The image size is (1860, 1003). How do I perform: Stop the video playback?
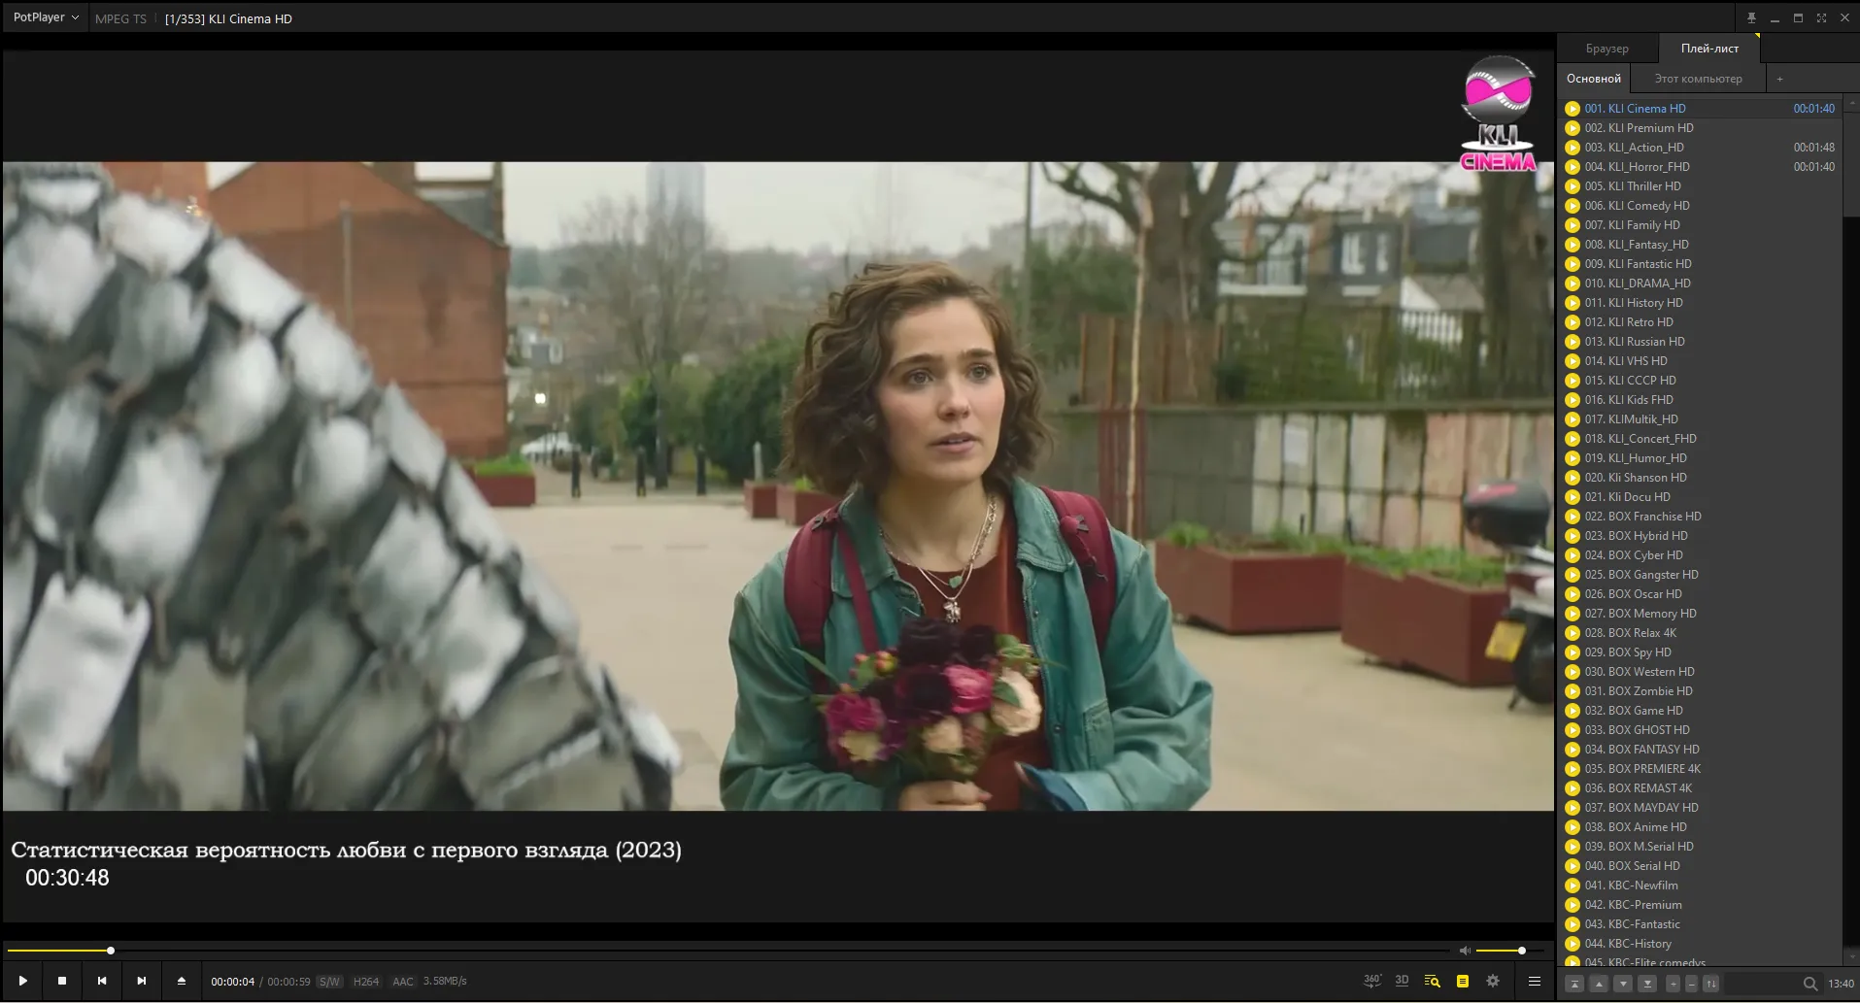[x=62, y=981]
